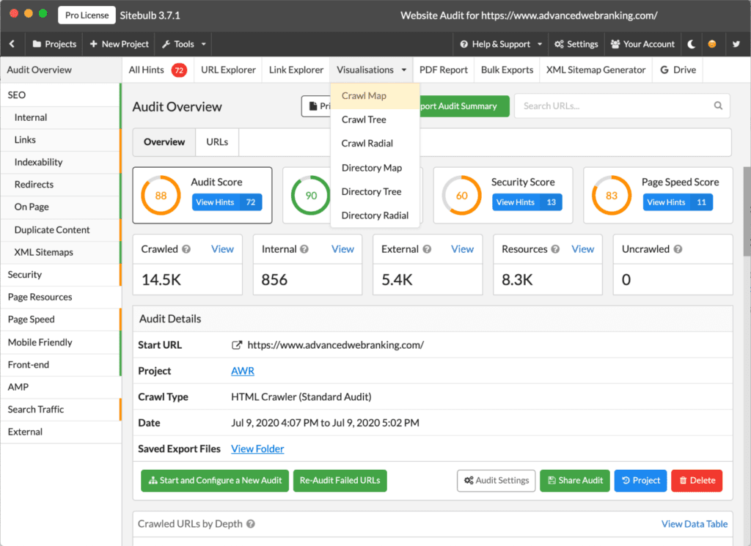Click the Share Audit button
The height and width of the screenshot is (546, 751).
click(575, 481)
